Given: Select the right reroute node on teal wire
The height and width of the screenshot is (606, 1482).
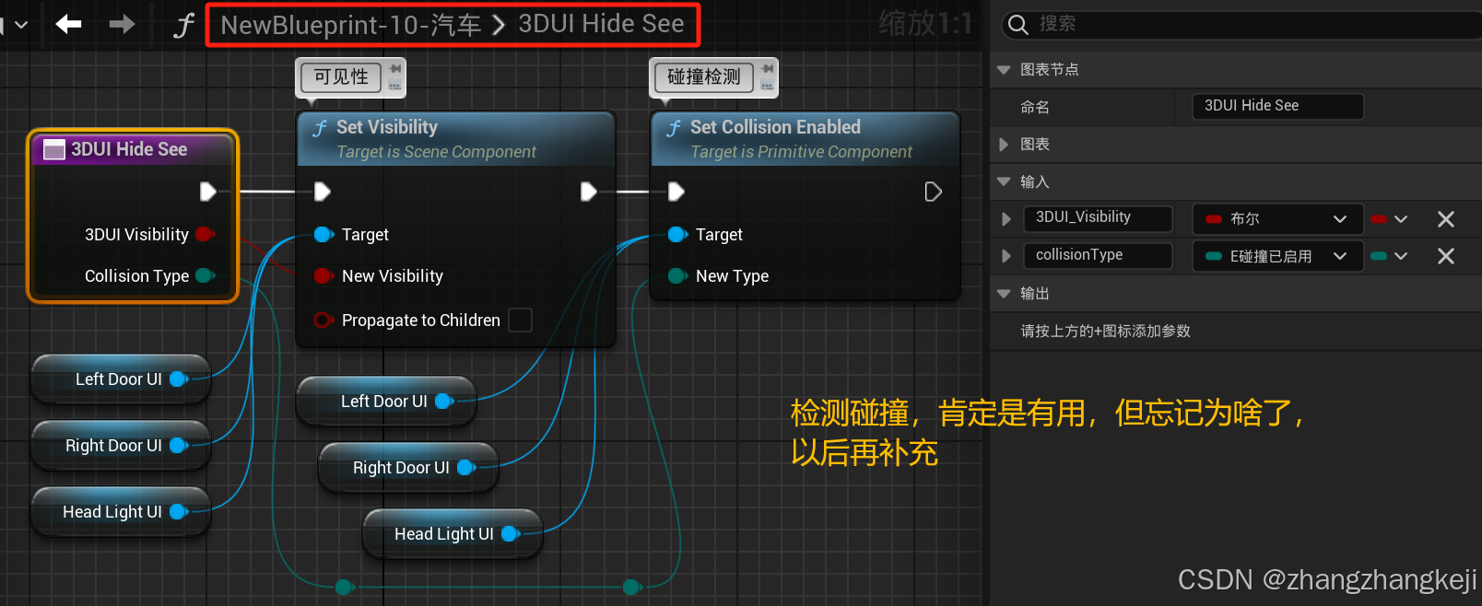Looking at the screenshot, I should pos(631,587).
